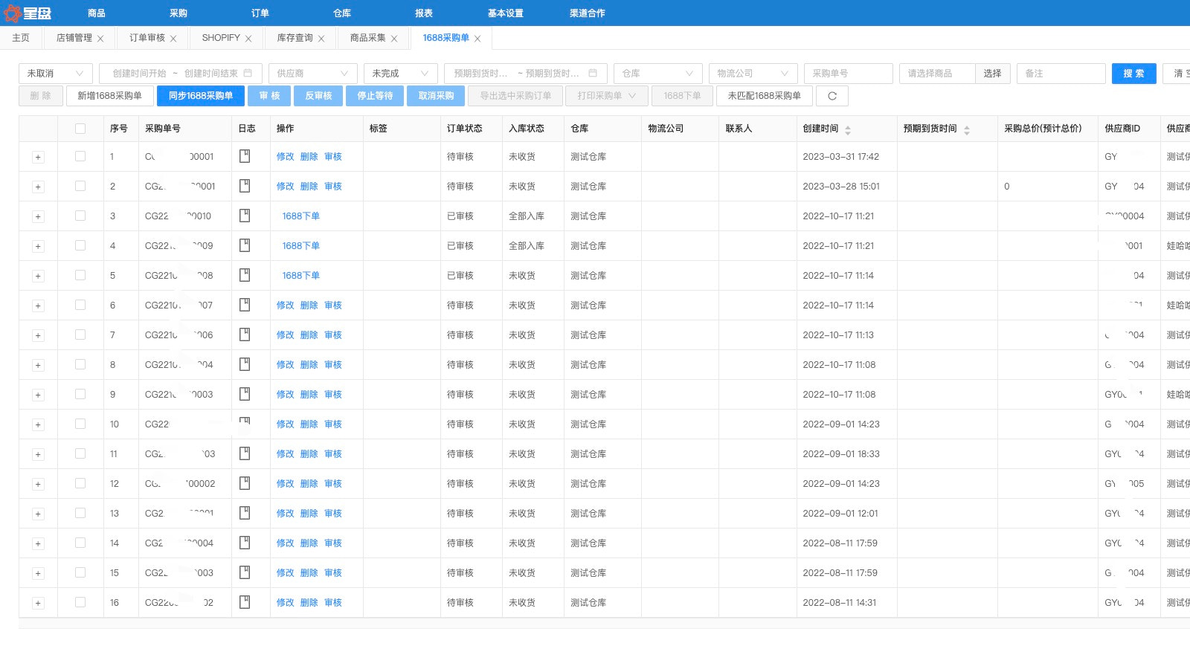The width and height of the screenshot is (1190, 669).
Task: Open log icon for row 9
Action: tap(245, 394)
